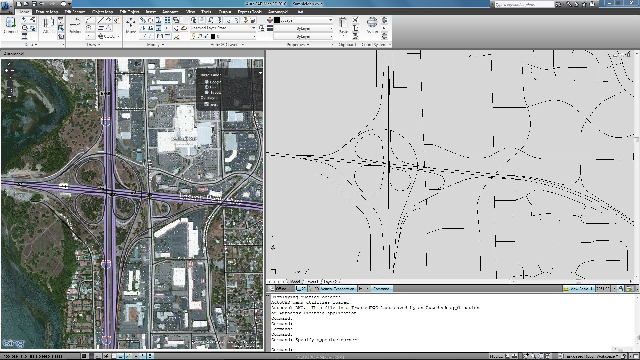
Task: Click the Connect data button
Action: tap(11, 25)
